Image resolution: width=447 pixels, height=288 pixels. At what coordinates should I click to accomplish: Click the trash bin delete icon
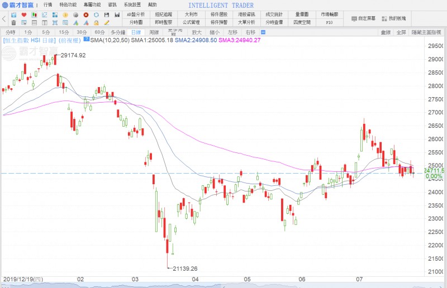click(13, 23)
